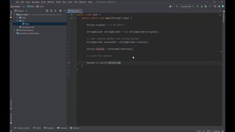Open the user account icon dropdown

pyautogui.click(x=171, y=7)
